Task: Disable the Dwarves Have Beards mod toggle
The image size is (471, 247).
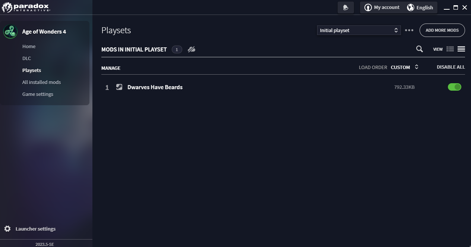Action: [x=454, y=87]
